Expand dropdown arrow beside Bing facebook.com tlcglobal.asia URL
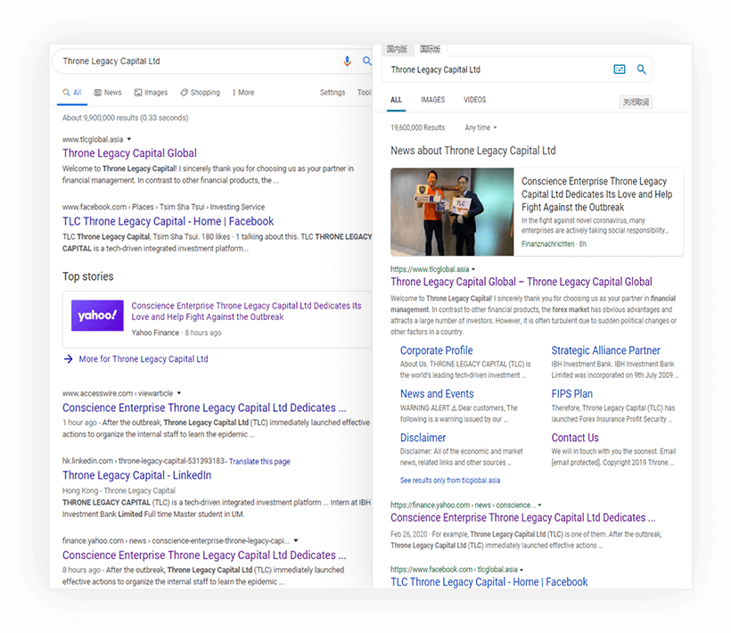Image resolution: width=731 pixels, height=633 pixels. 522,570
